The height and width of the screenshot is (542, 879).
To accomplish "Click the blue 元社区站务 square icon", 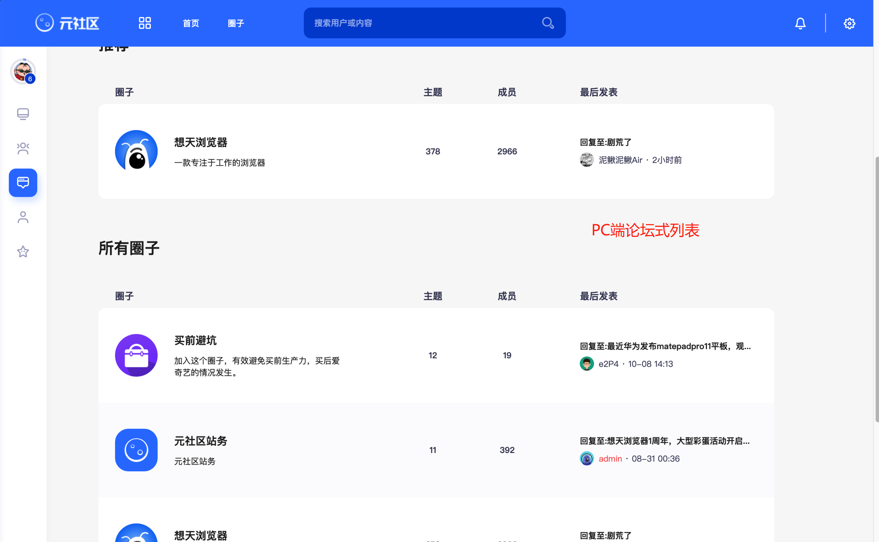I will pyautogui.click(x=136, y=450).
